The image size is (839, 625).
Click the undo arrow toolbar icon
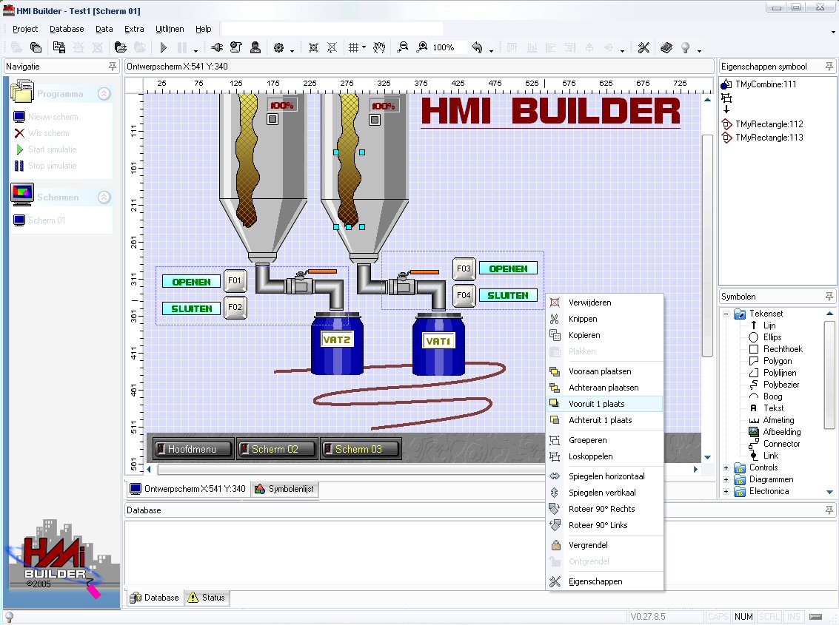[477, 47]
